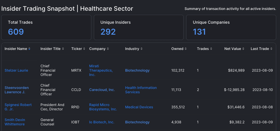Click owned shares value 11,113

click(176, 90)
